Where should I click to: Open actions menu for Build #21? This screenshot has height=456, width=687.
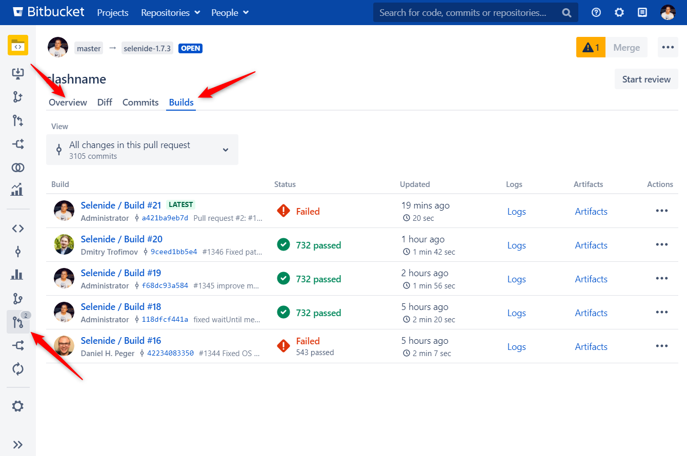661,211
